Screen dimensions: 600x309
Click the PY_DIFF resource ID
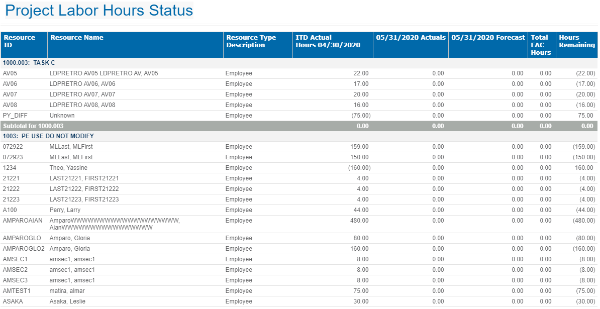[x=14, y=116]
